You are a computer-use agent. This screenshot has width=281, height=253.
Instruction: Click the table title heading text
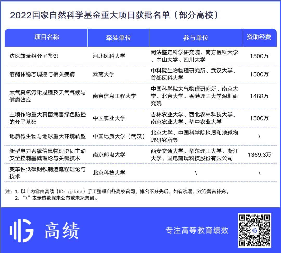point(114,15)
